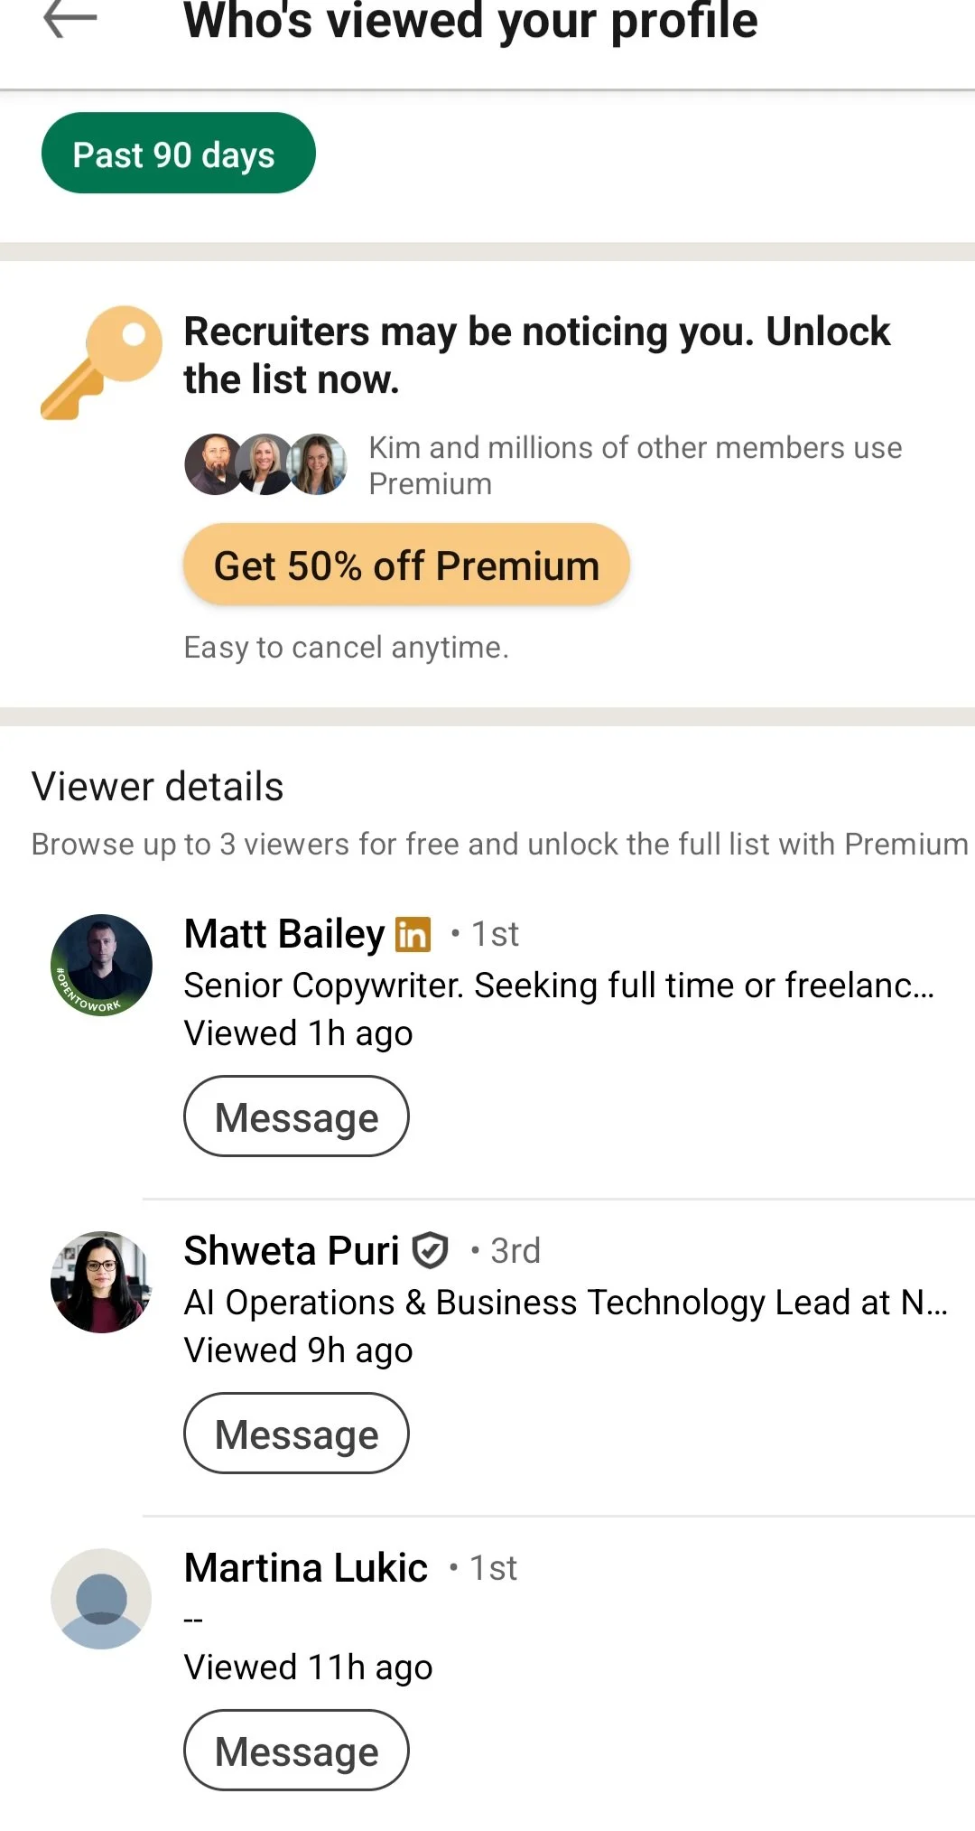Message Shweta Puri
This screenshot has height=1831, width=975.
point(296,1434)
